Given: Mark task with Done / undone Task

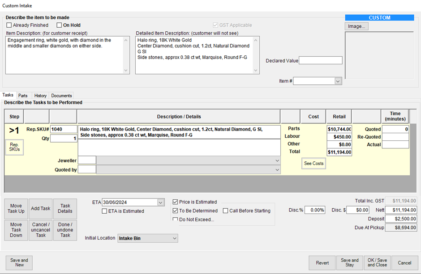Looking at the screenshot, I should point(65,230).
